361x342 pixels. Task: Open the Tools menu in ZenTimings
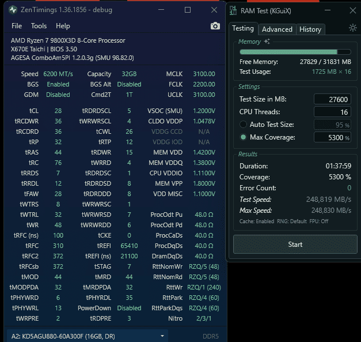pos(39,26)
